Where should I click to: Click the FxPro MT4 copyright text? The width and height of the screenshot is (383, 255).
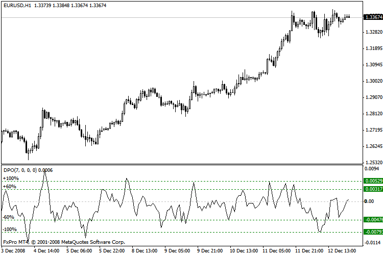[64, 242]
